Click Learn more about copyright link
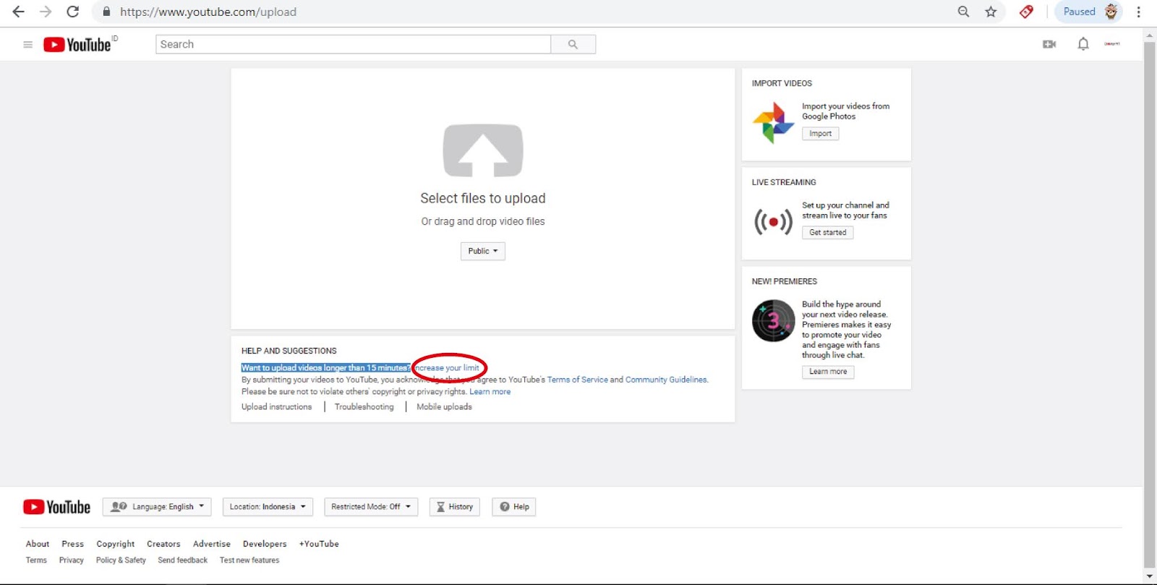The width and height of the screenshot is (1157, 585). 490,392
